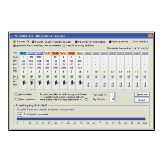Flip the disabled switch of channel 16
162x162 pixels.
click(x=145, y=84)
